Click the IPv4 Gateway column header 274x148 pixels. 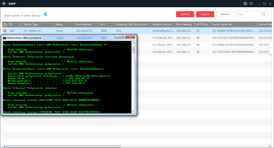(184, 24)
